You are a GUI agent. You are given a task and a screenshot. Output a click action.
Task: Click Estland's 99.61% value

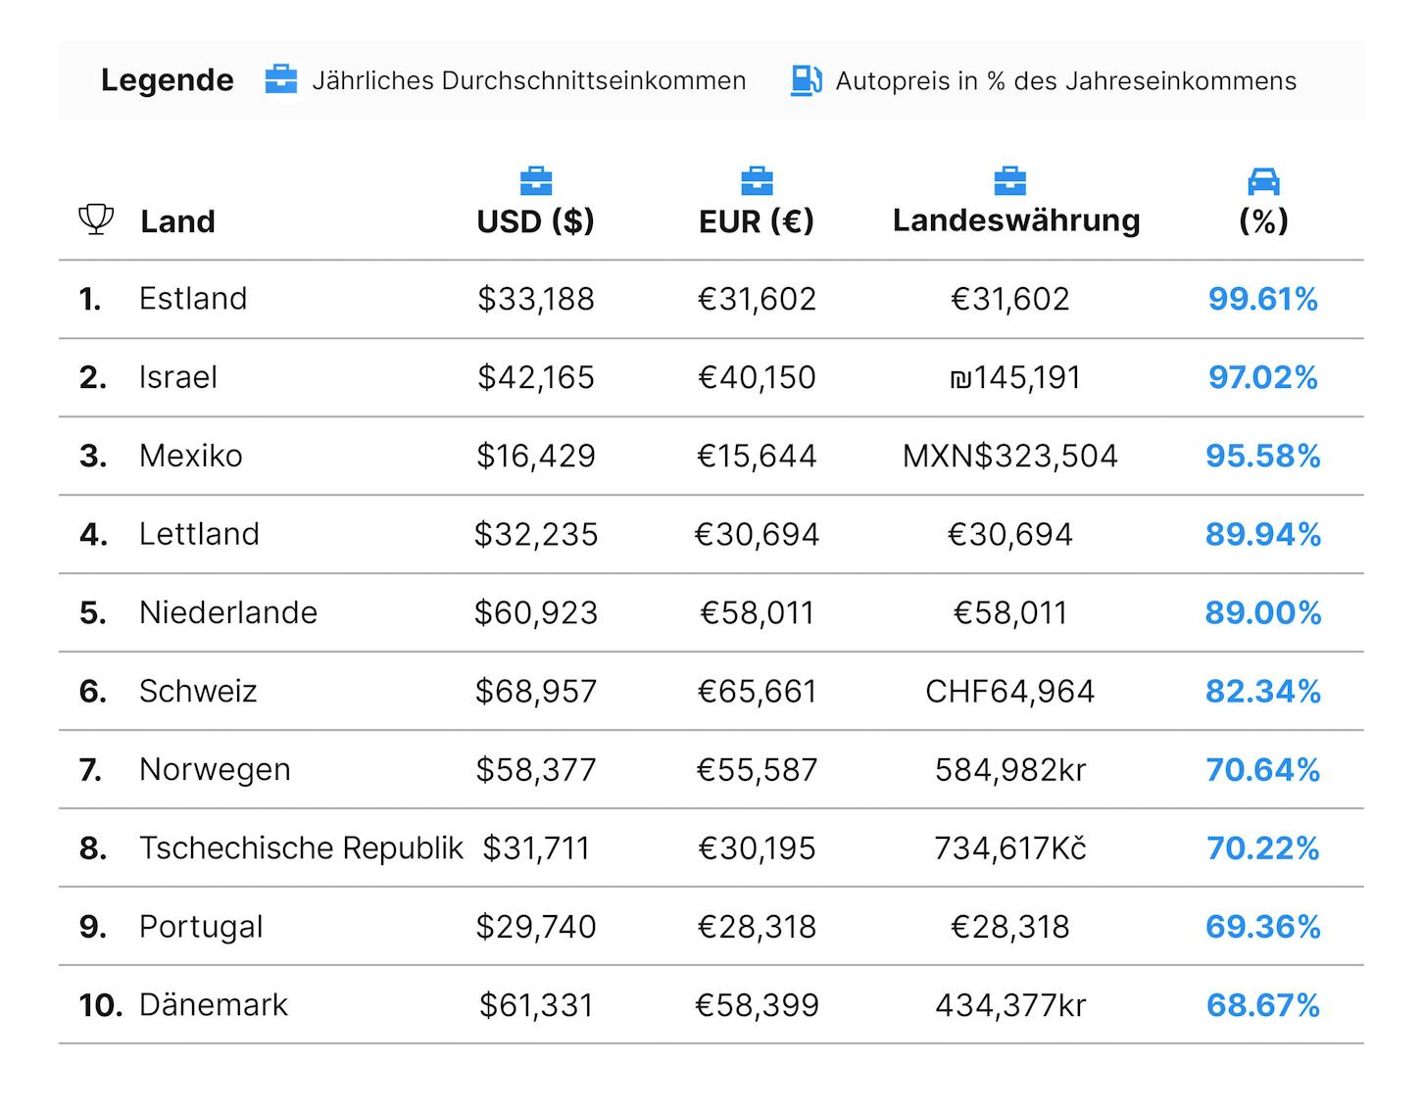[1263, 299]
